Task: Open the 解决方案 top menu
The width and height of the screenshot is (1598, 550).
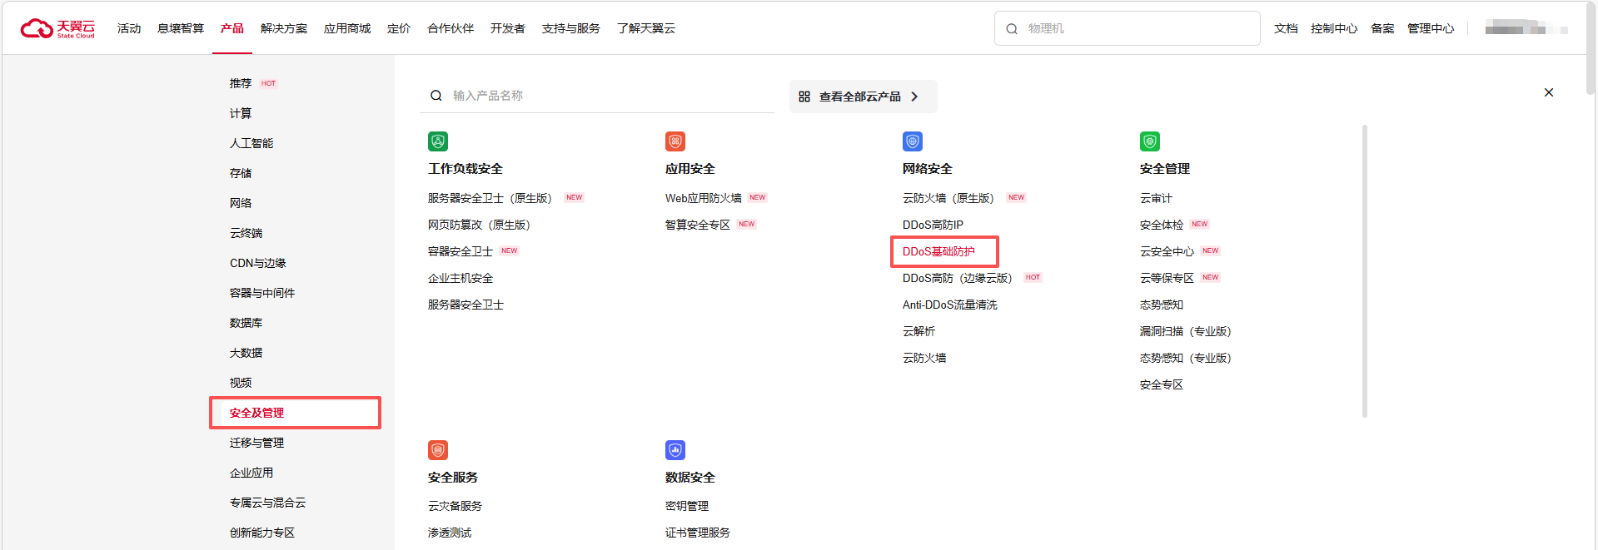Action: [284, 28]
